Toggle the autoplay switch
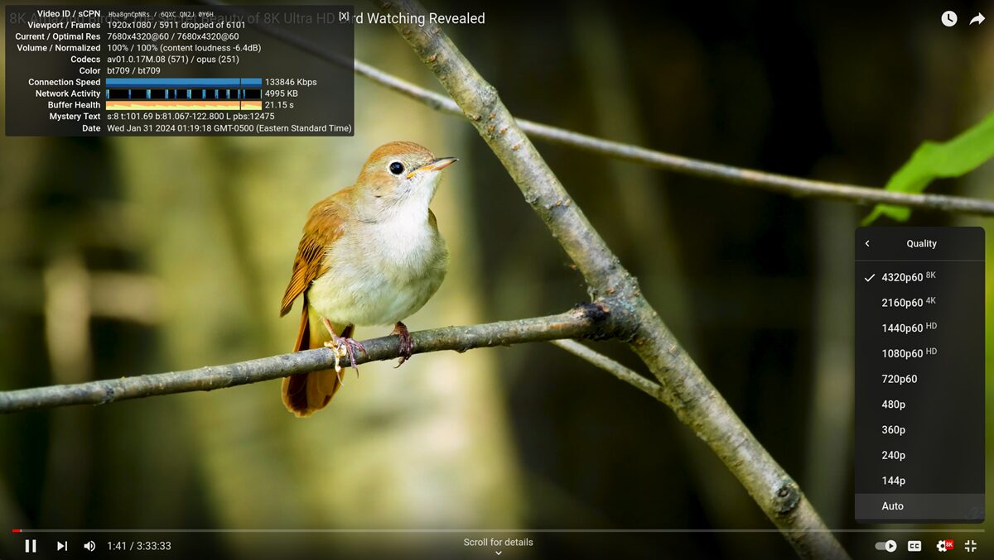 pyautogui.click(x=885, y=546)
